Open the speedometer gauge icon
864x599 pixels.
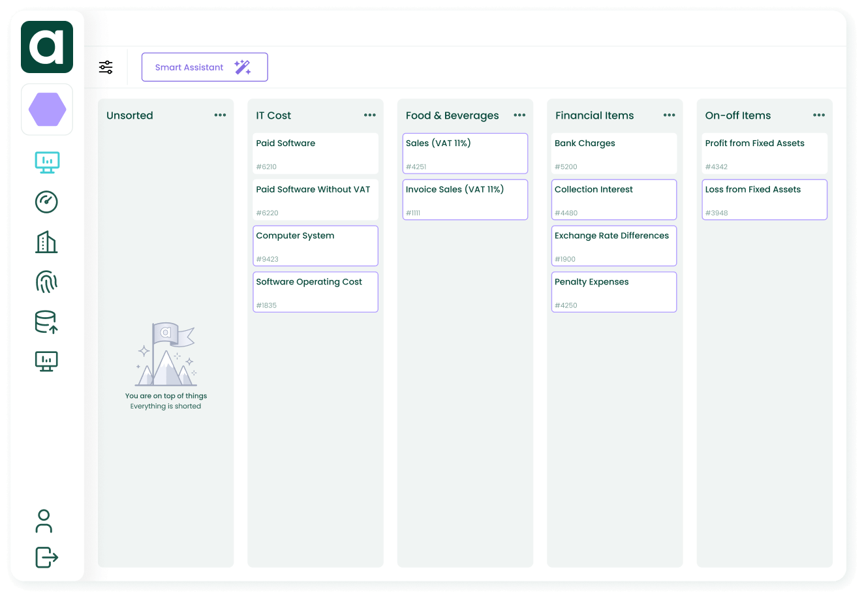coord(46,202)
